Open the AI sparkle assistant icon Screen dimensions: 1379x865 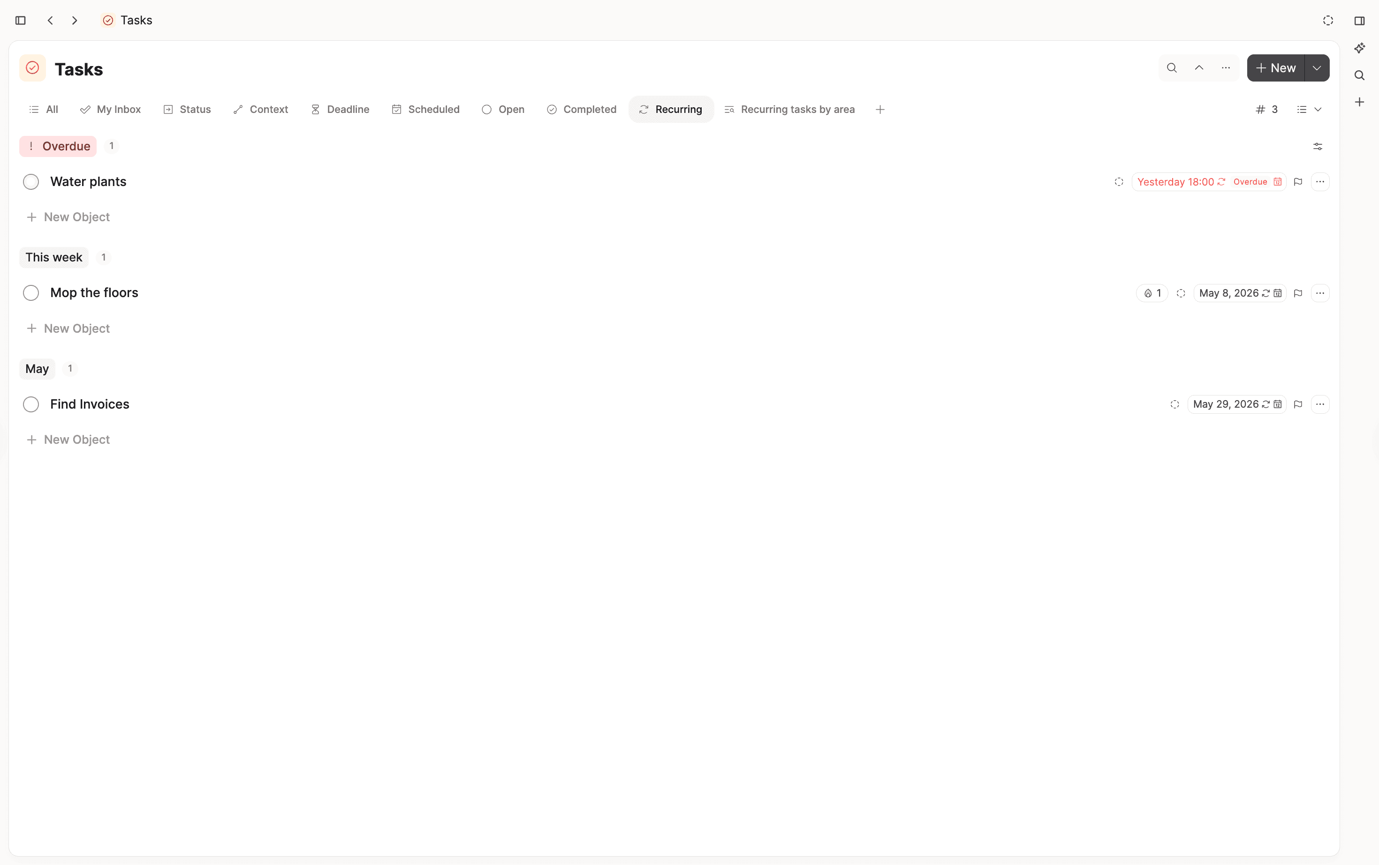click(x=1359, y=48)
